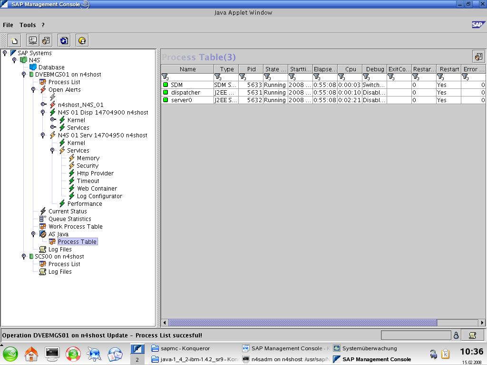Click the settings icon beside Process Table title
Image resolution: width=487 pixels, height=365 pixels.
(x=478, y=57)
